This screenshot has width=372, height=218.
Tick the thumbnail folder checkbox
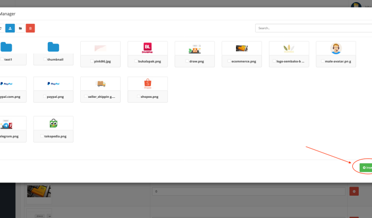click(45, 59)
